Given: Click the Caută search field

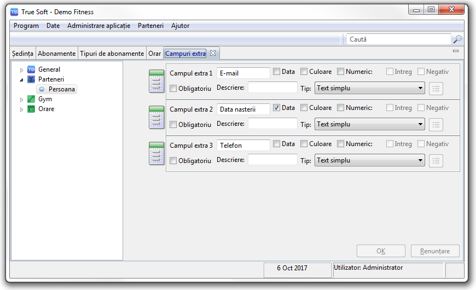Looking at the screenshot, I should pos(398,39).
